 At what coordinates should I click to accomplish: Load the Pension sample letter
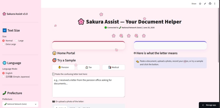pos(63,67)
